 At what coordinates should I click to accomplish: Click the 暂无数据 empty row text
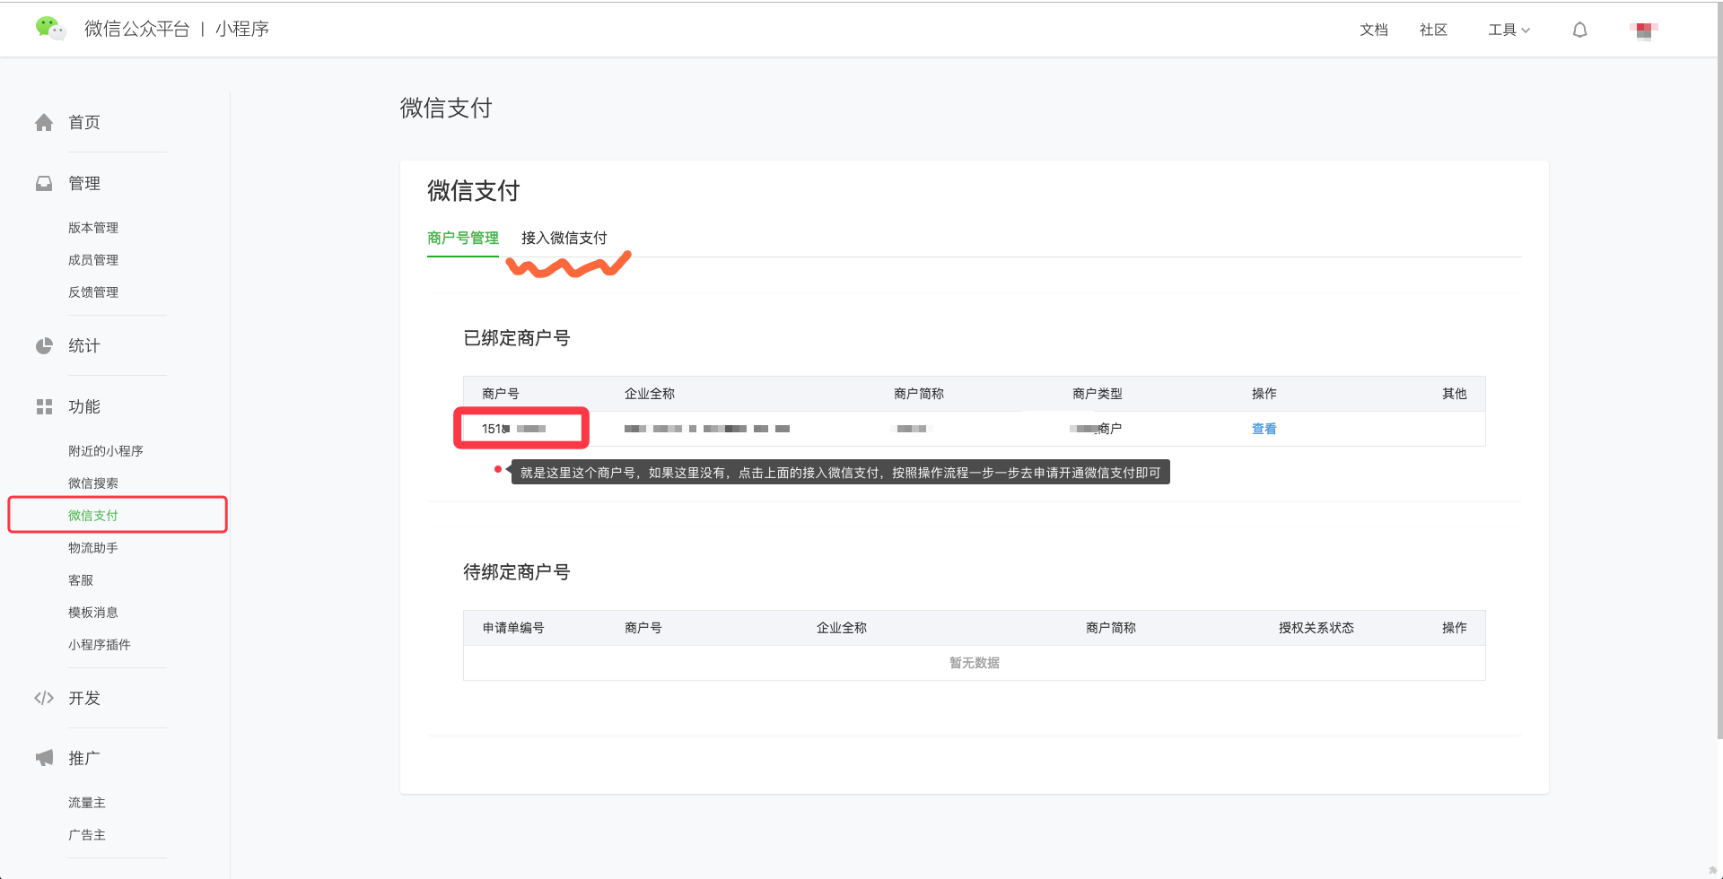(x=975, y=663)
